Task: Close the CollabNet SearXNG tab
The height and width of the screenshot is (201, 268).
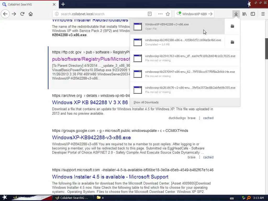Action: 54,4
